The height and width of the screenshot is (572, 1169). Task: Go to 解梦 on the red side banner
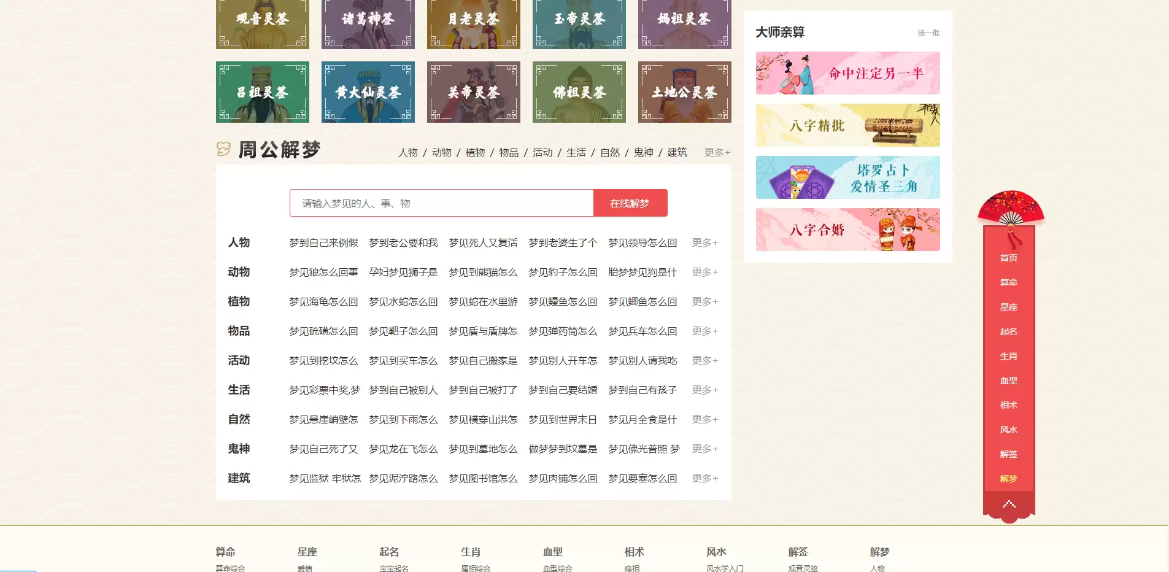1009,479
